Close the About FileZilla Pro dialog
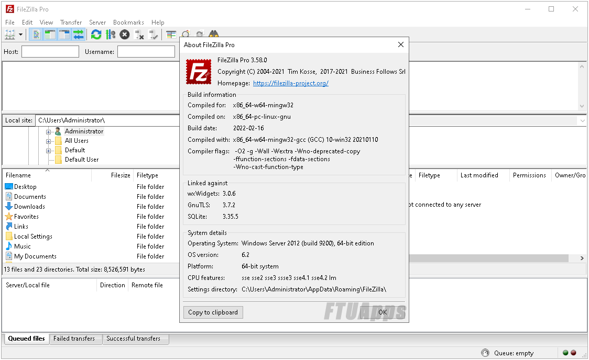Viewport: 589px width, 360px height. click(401, 44)
